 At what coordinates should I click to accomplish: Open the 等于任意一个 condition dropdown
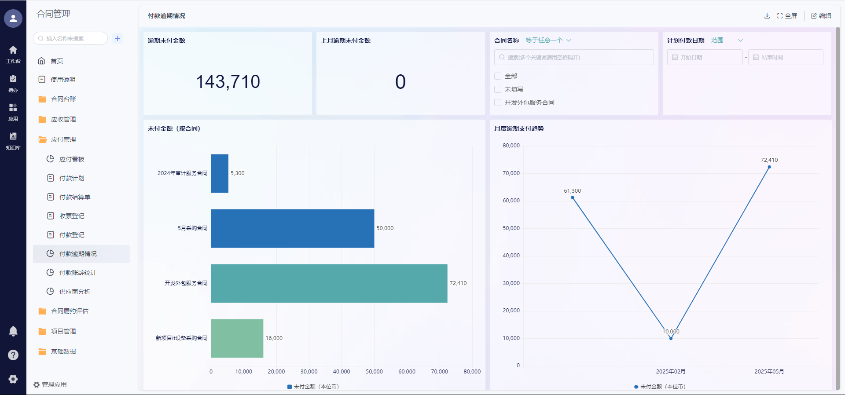548,40
